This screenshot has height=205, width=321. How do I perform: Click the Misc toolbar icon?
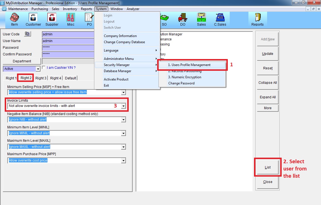click(x=71, y=19)
